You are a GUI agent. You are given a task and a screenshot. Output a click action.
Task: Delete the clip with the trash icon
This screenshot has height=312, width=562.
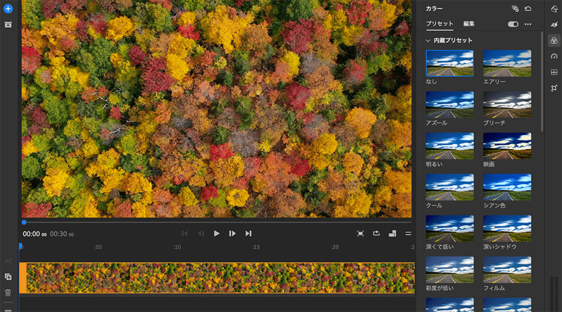7,292
